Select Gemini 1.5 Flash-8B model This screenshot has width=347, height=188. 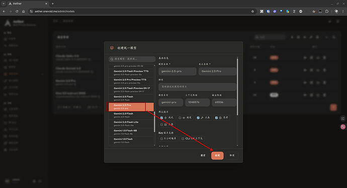click(131, 132)
